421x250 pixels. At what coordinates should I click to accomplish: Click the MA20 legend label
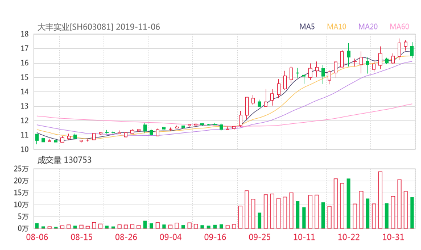368,27
